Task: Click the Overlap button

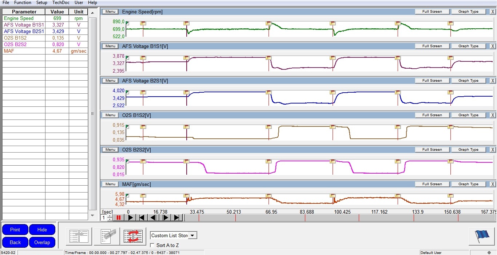Action: point(42,242)
